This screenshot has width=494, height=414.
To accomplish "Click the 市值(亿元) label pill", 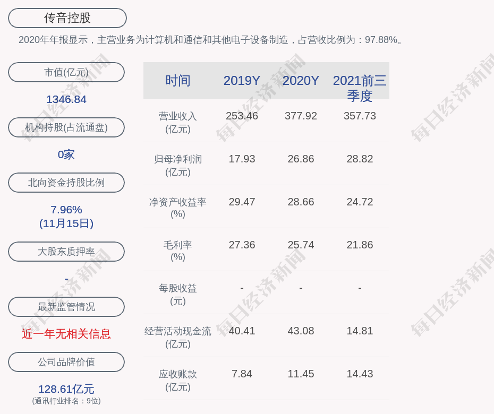I will click(66, 72).
